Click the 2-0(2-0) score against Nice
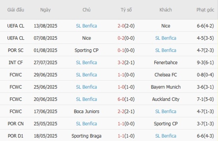This screenshot has height=141, width=218. click(126, 26)
